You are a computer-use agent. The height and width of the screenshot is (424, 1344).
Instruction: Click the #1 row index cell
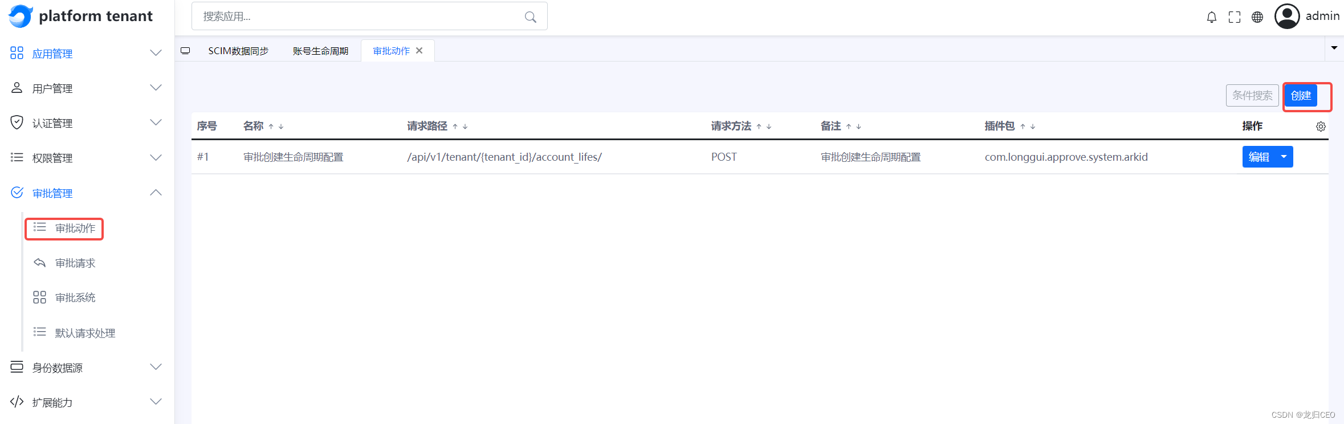coord(203,157)
